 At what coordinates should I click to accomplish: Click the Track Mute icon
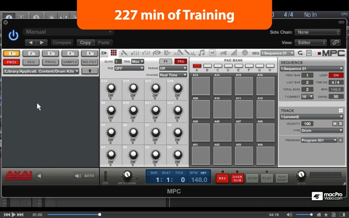coord(223,53)
